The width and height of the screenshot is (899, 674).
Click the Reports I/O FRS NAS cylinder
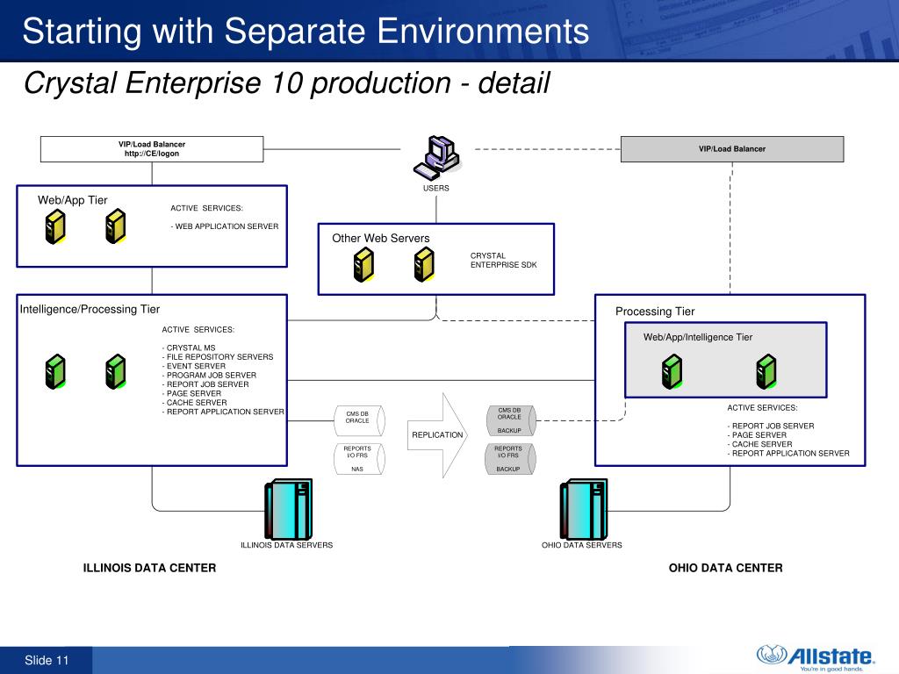coord(359,458)
